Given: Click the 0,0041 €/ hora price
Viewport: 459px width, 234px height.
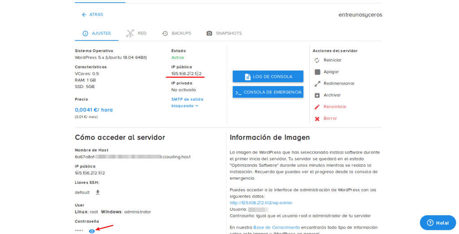Looking at the screenshot, I should [94, 110].
